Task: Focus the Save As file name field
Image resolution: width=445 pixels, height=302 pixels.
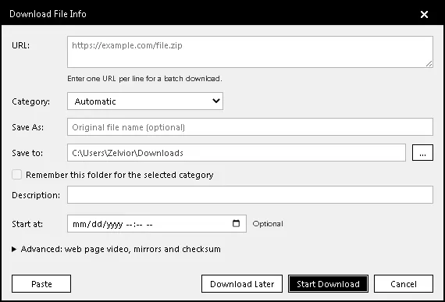Action: (x=250, y=127)
